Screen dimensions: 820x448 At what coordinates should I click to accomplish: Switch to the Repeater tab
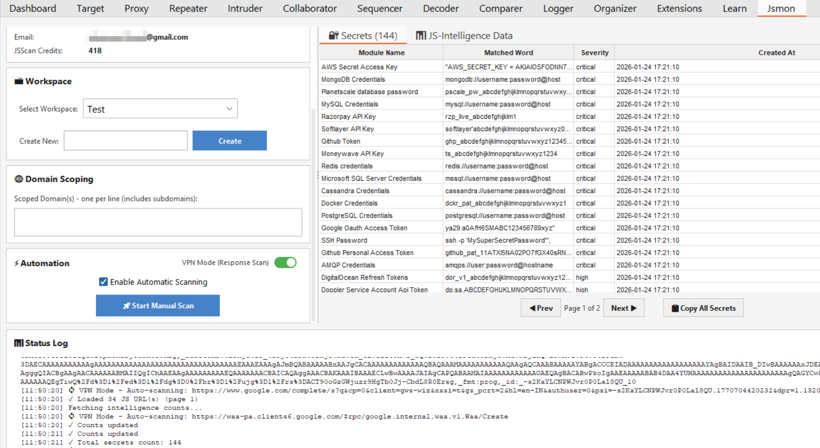click(188, 8)
